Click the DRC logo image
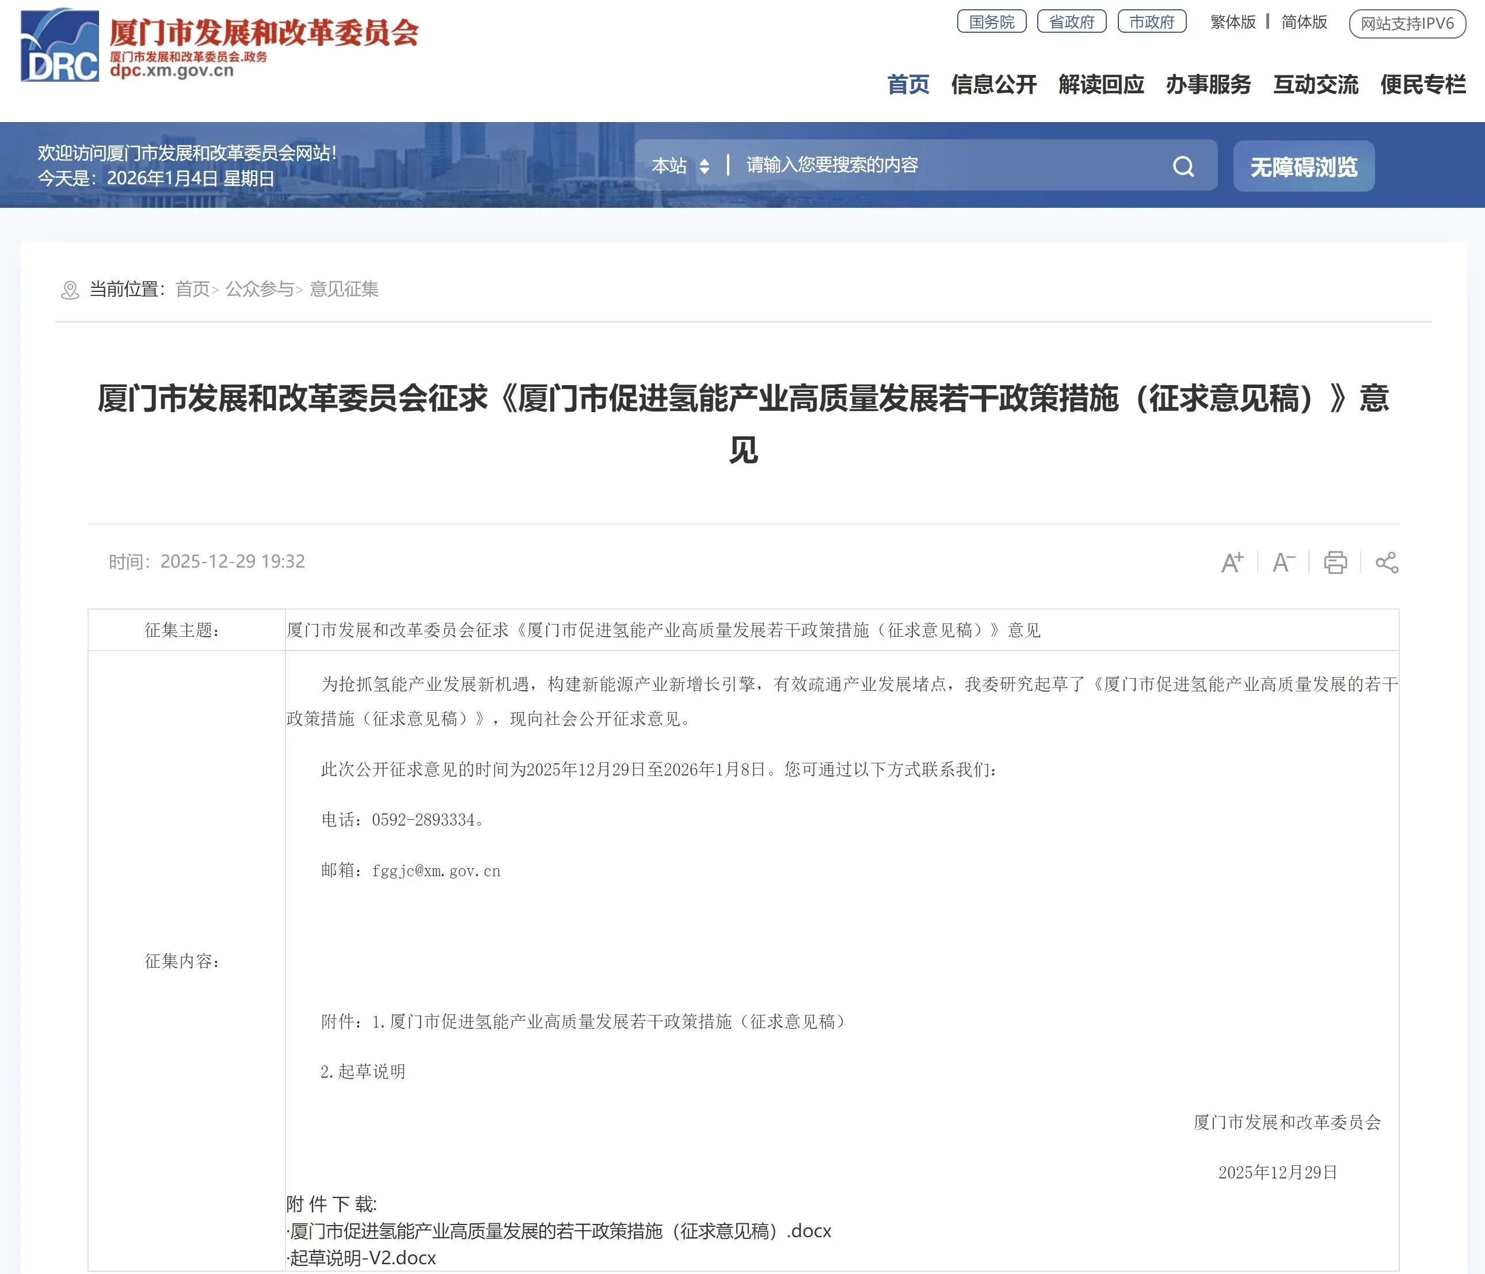Screen dimensions: 1485x1274 click(59, 45)
